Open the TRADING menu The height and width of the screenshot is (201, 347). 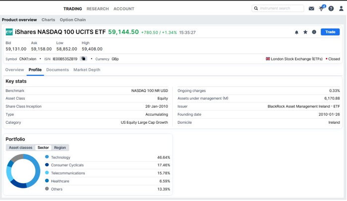72,9
